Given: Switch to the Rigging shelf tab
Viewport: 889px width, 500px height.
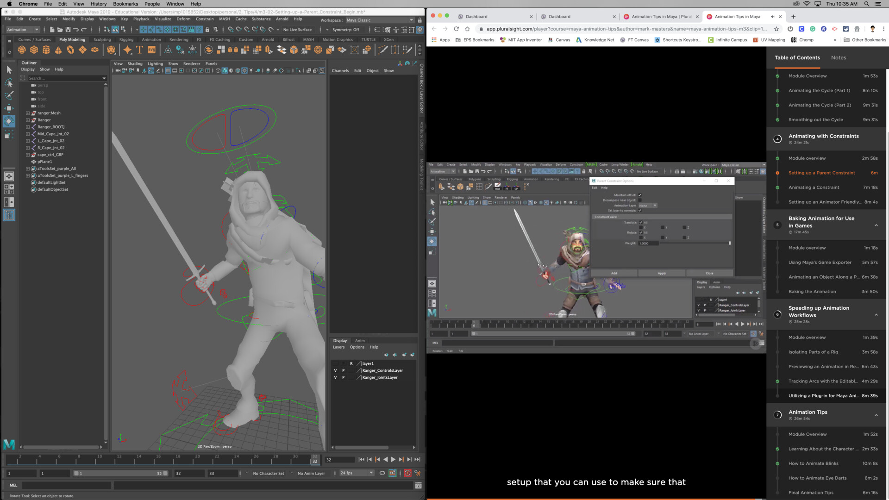Looking at the screenshot, I should [x=126, y=39].
